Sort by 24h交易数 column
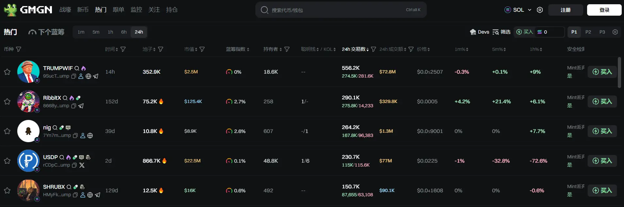Screen dimensions: 624x207 (355, 49)
